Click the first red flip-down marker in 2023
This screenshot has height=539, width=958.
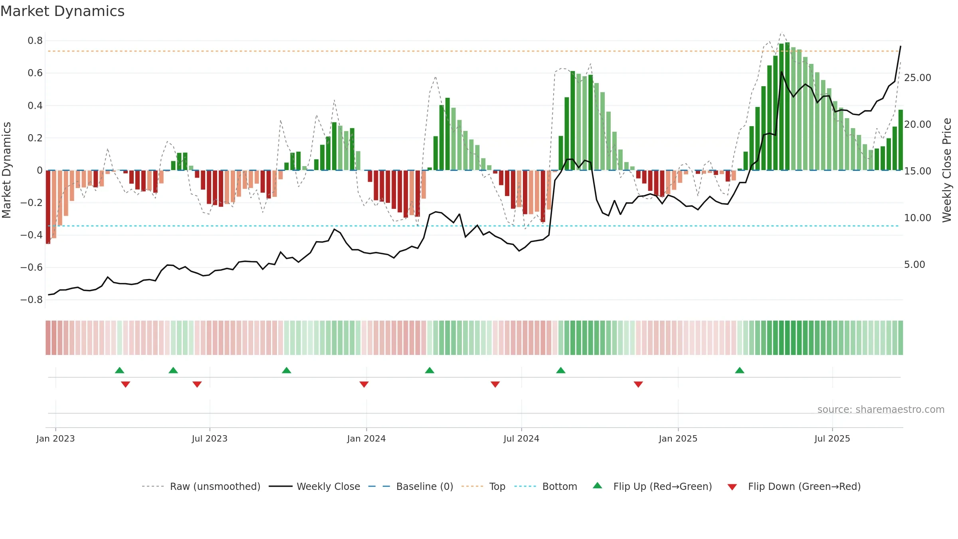pyautogui.click(x=125, y=384)
